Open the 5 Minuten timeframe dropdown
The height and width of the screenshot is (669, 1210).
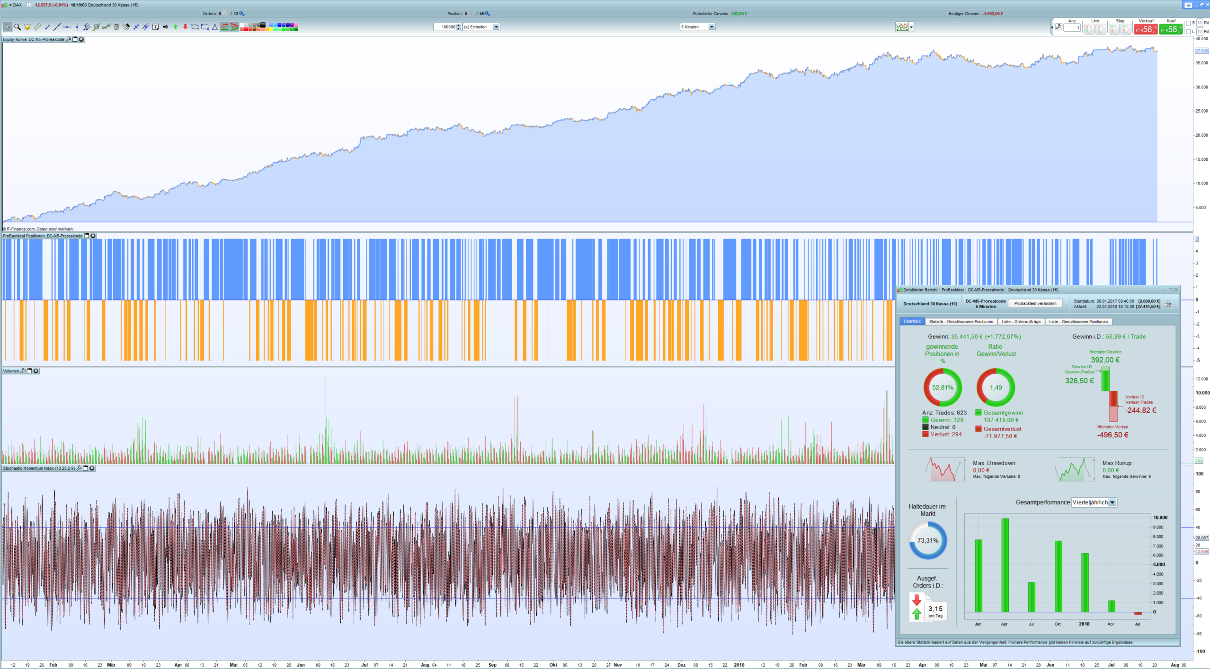tap(711, 27)
